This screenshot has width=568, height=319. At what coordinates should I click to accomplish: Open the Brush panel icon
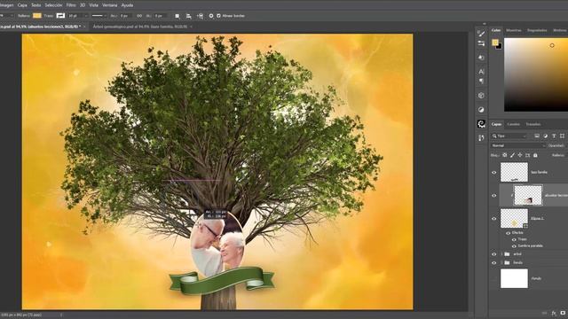point(481,34)
